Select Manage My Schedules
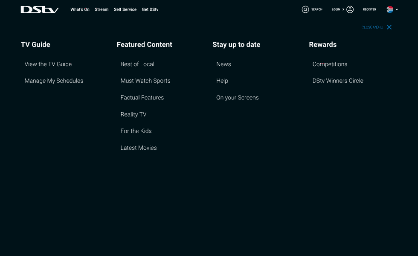This screenshot has height=256, width=418. point(54,81)
